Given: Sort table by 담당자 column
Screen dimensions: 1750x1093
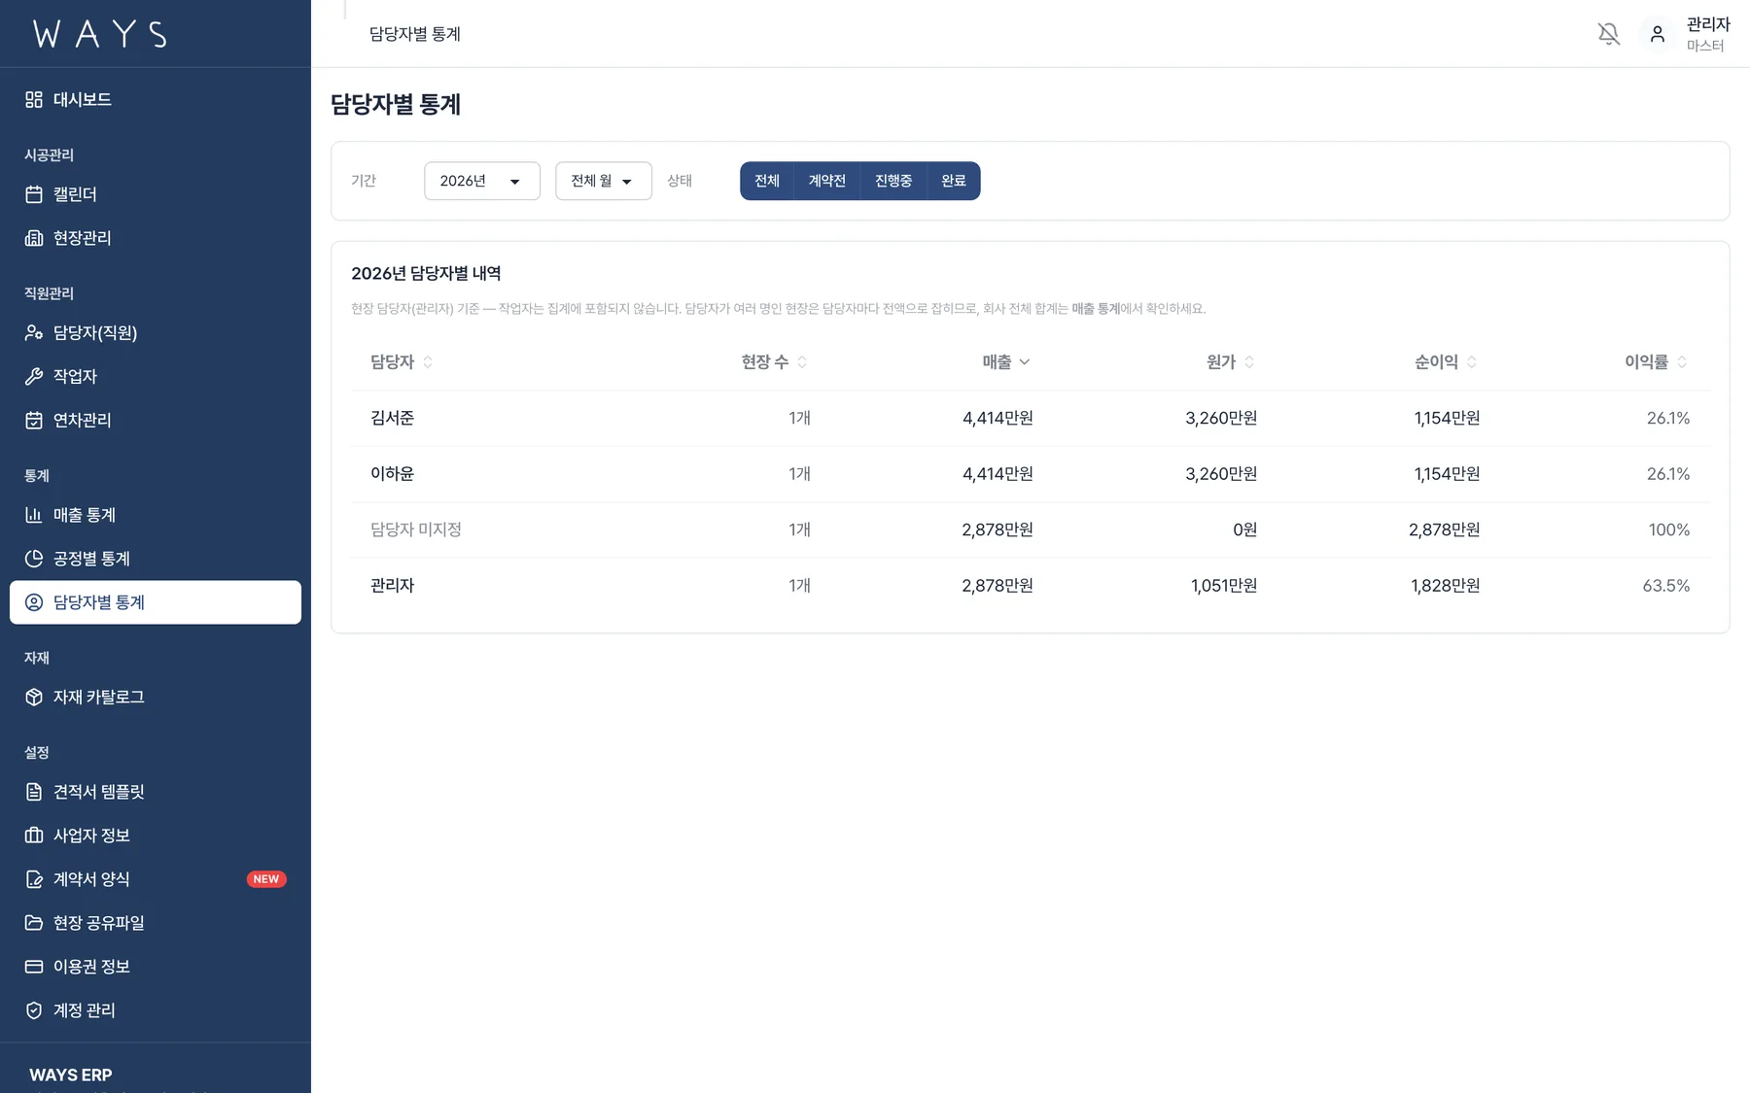Looking at the screenshot, I should pyautogui.click(x=402, y=361).
